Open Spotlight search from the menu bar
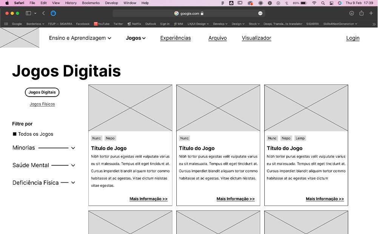Screen dimensions: 378x234 322,3
